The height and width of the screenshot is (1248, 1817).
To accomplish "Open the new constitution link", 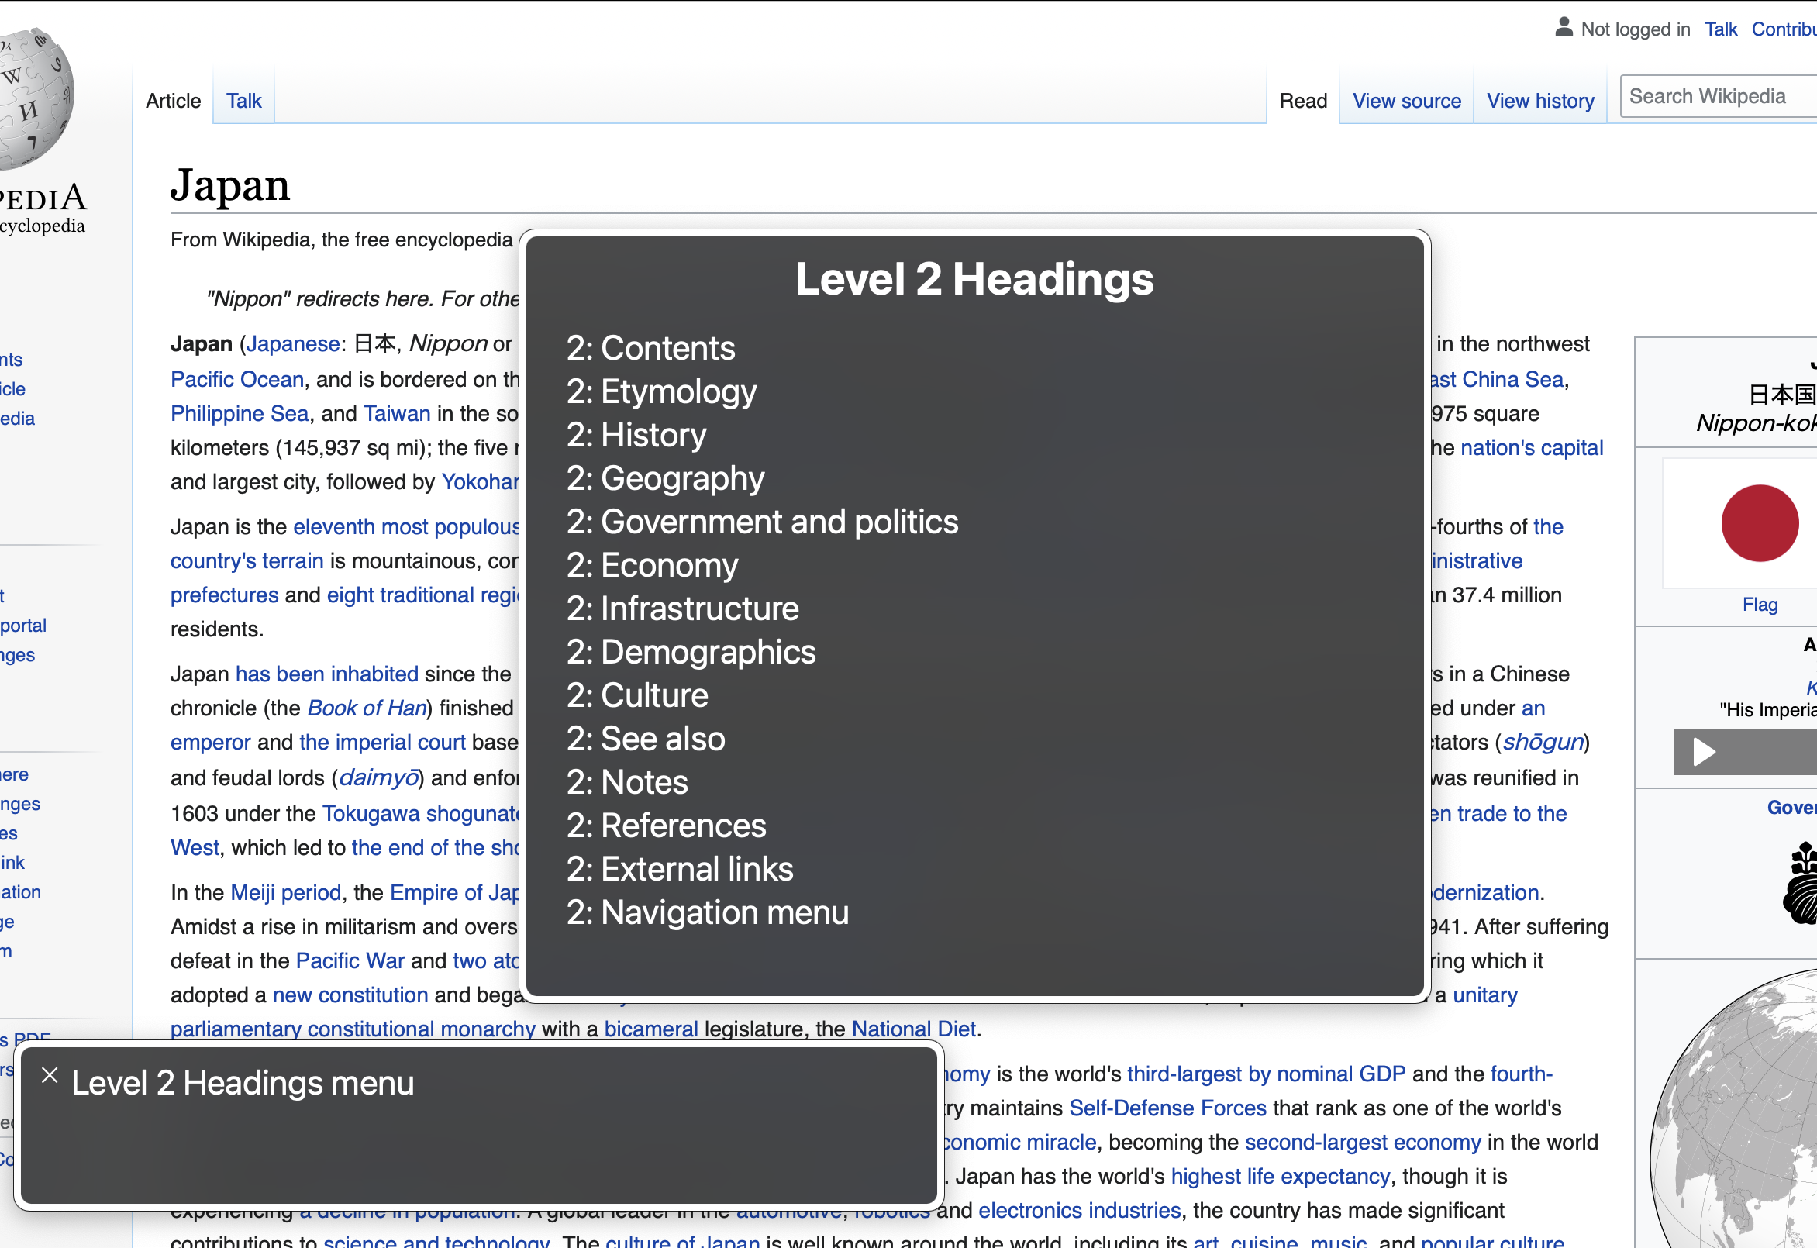I will pyautogui.click(x=350, y=995).
